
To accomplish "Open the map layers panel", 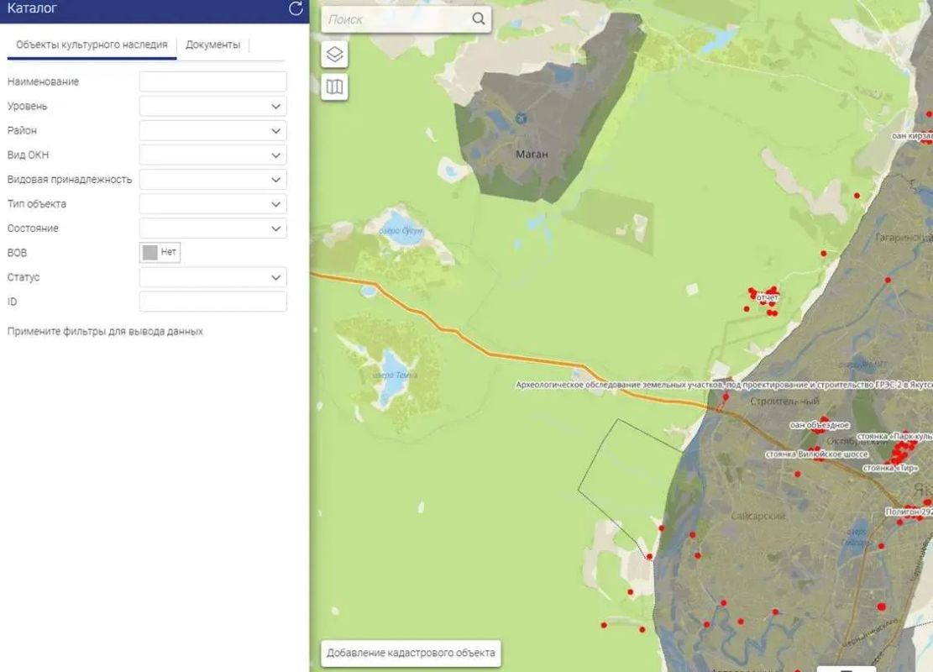I will (x=334, y=55).
